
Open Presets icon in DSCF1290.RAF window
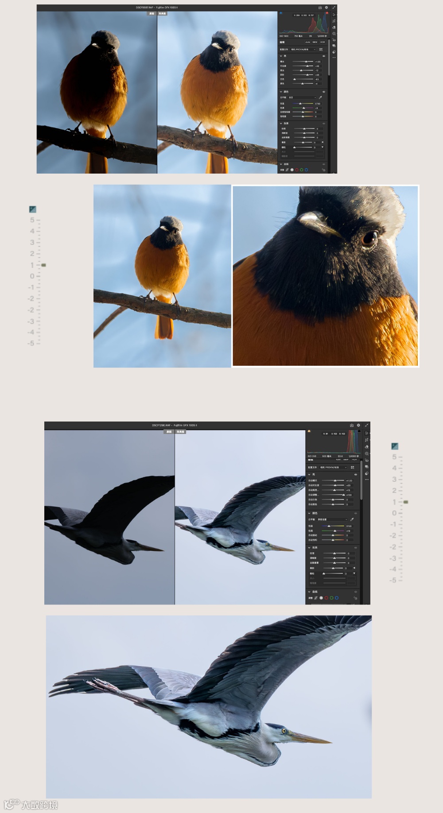[x=367, y=473]
